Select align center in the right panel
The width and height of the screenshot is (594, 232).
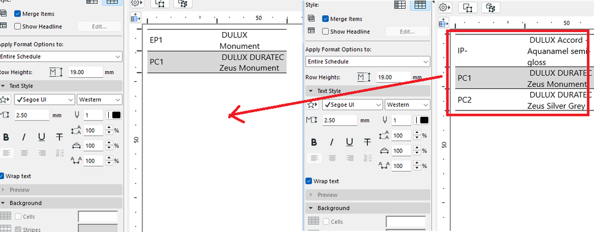coord(332,158)
